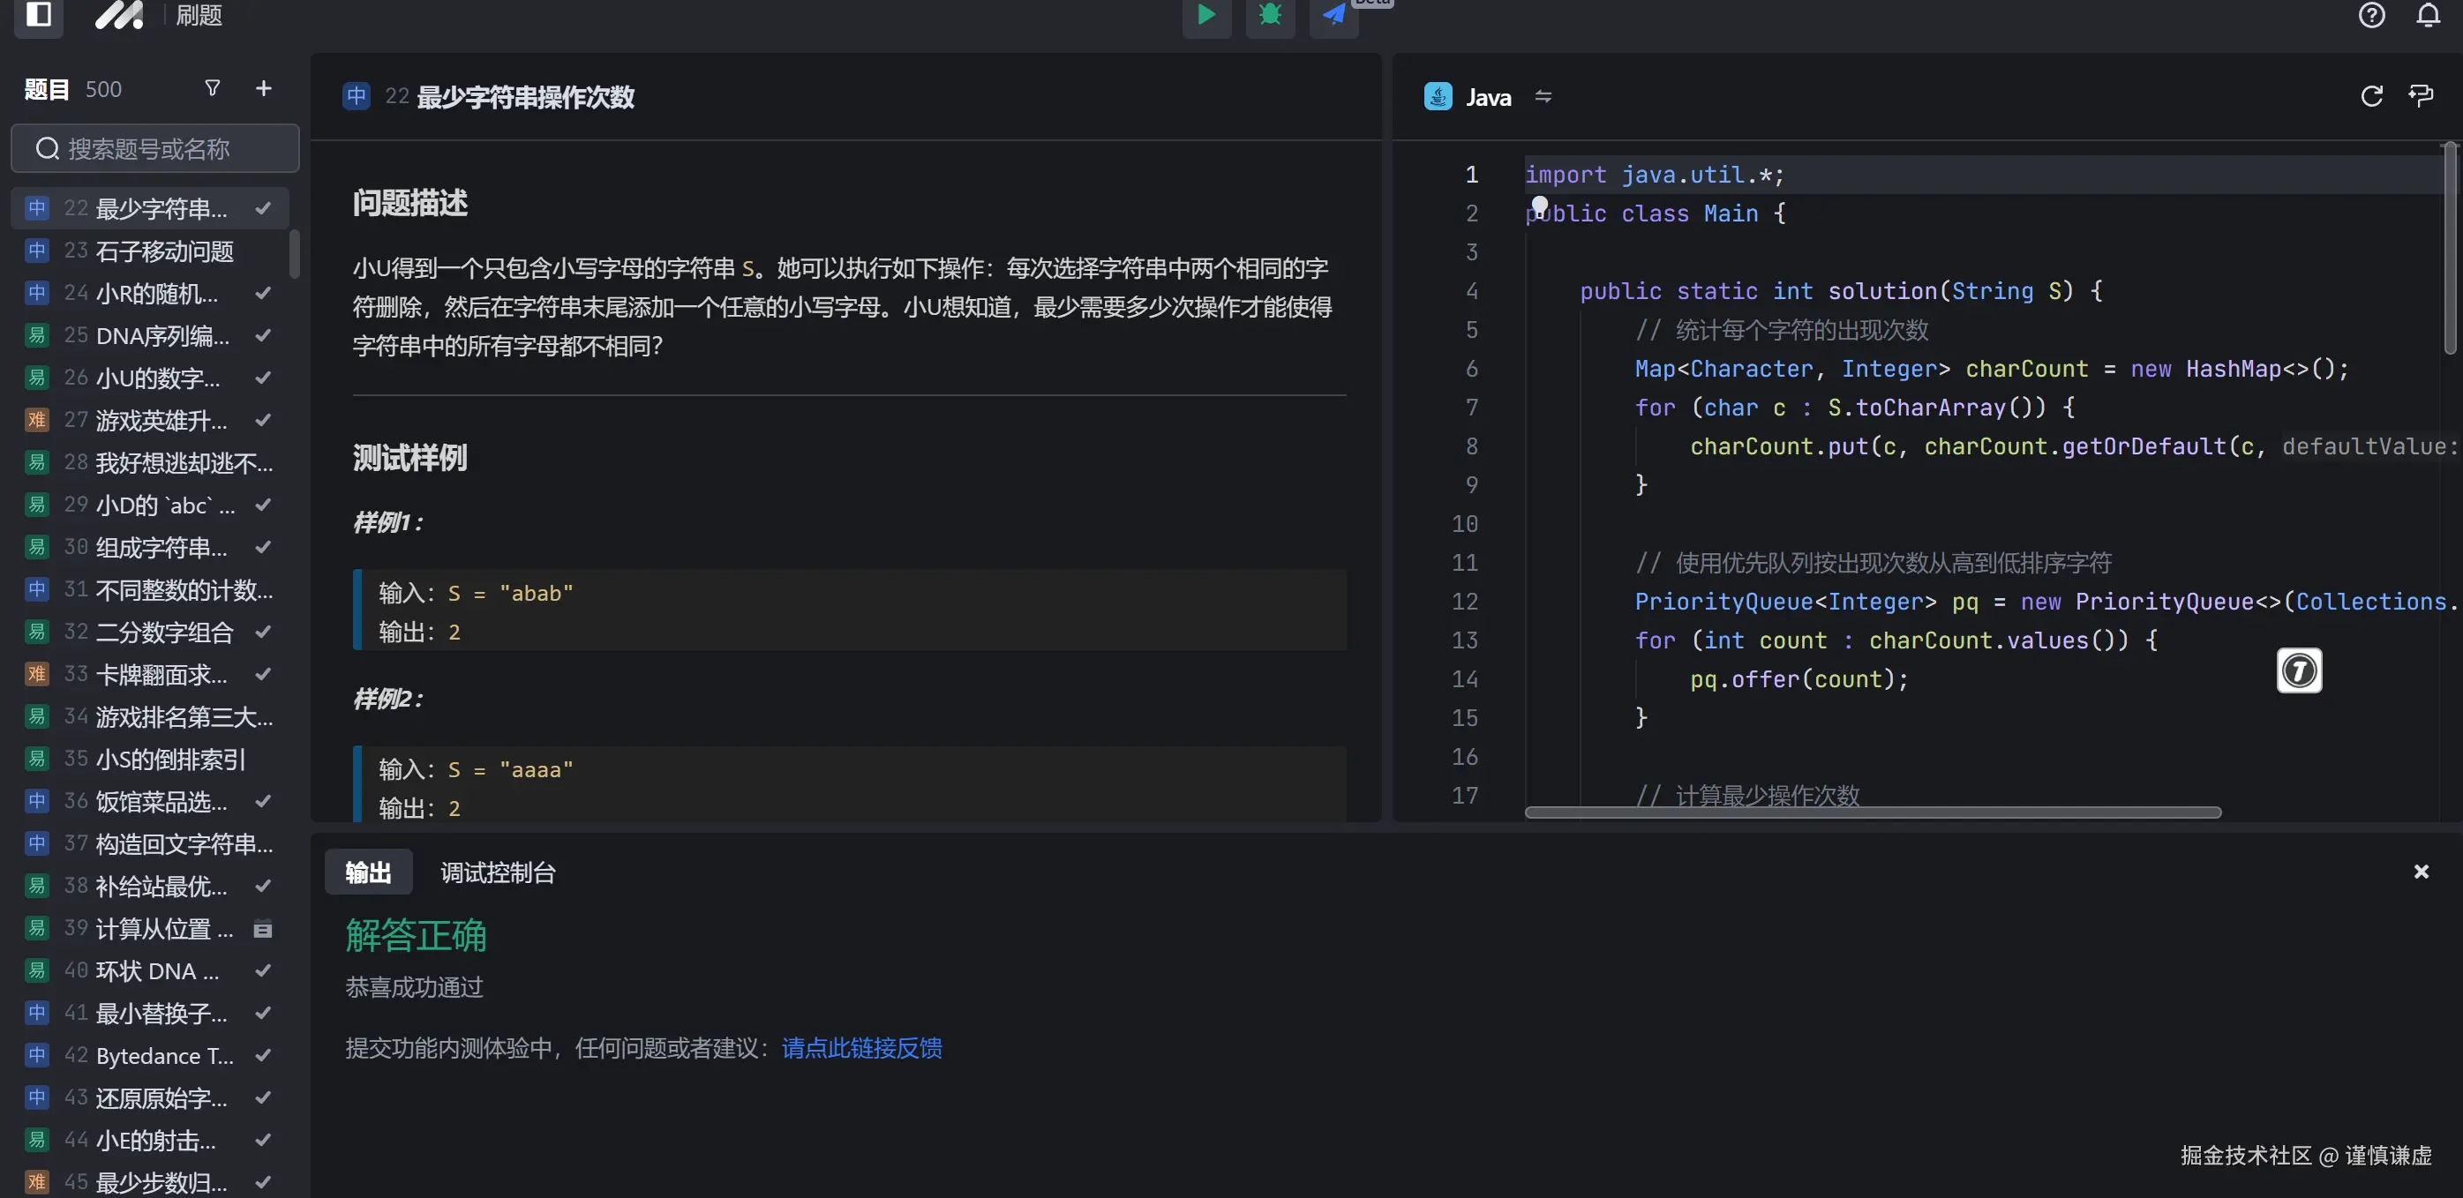
Task: Click the word wrap icon in editor header
Action: (2421, 96)
